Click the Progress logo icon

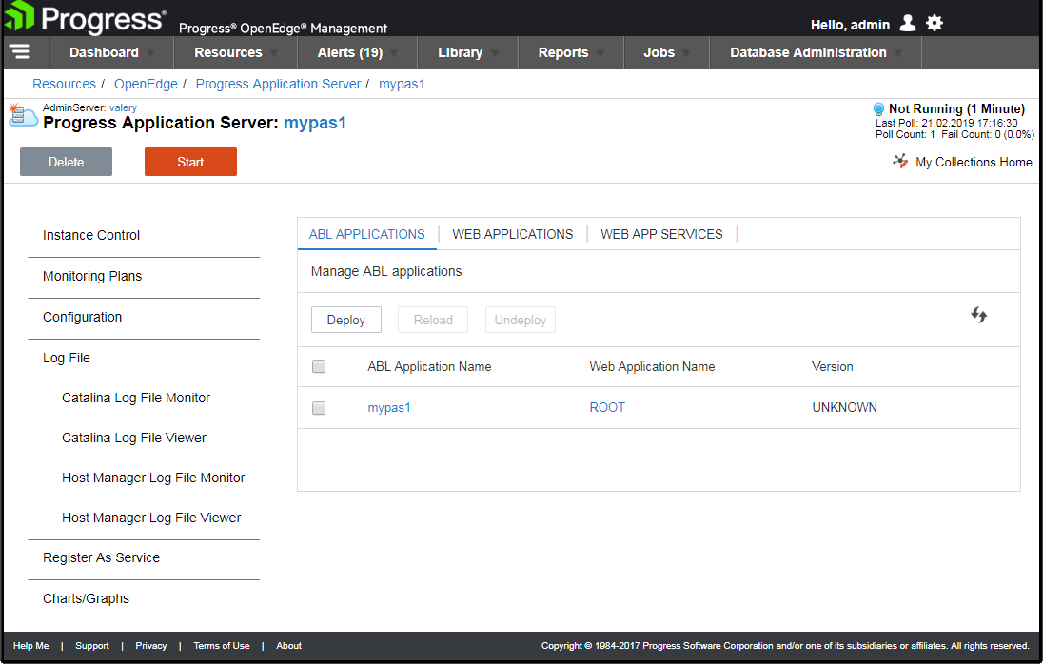[19, 17]
